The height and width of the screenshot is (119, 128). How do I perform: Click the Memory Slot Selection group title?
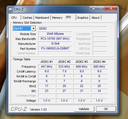tap(27, 23)
